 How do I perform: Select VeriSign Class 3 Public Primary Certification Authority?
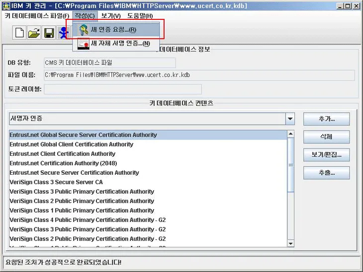148,192
